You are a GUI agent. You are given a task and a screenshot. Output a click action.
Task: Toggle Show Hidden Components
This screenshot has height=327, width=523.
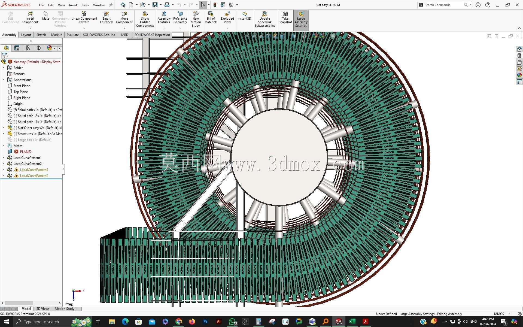[145, 19]
